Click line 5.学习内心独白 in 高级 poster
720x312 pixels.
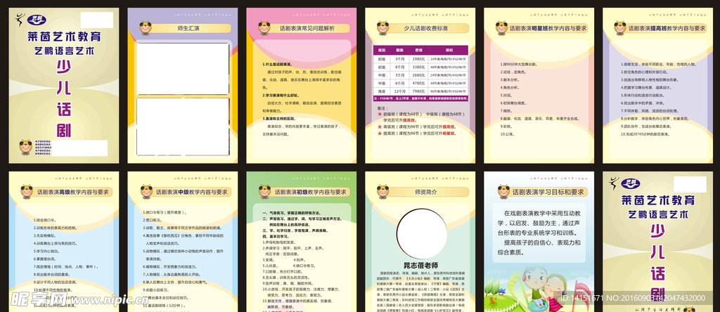coord(49,251)
